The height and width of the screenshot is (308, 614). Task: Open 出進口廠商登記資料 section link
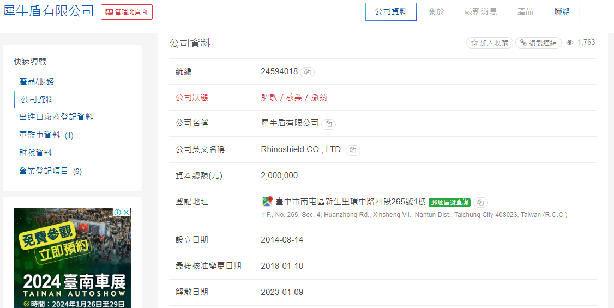click(56, 117)
